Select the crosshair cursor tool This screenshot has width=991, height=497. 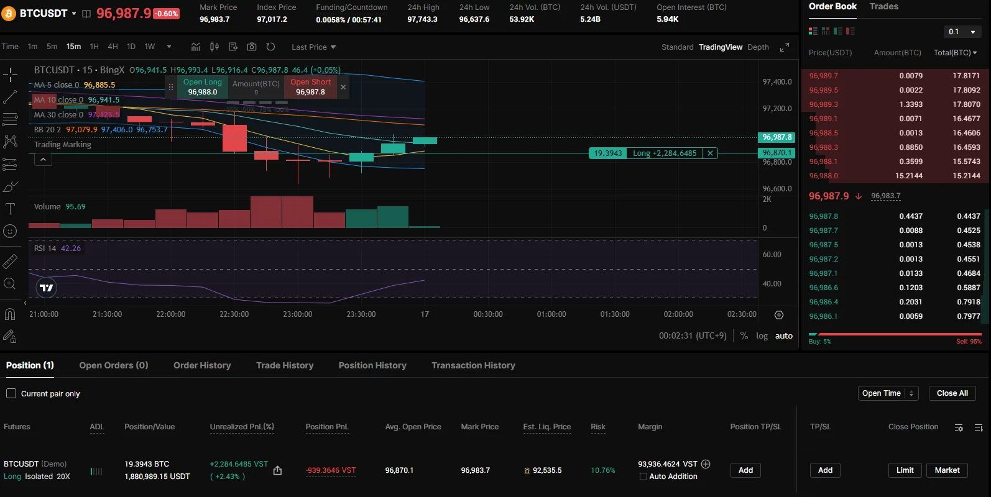click(10, 76)
